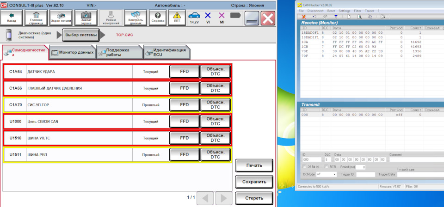Open the Settings menu in CANHacker
The height and width of the screenshot is (207, 444).
[x=344, y=11]
